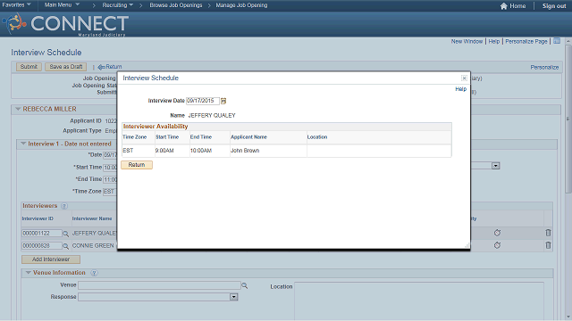The image size is (572, 321).
Task: Delete the Connie Green interviewer row
Action: (548, 245)
